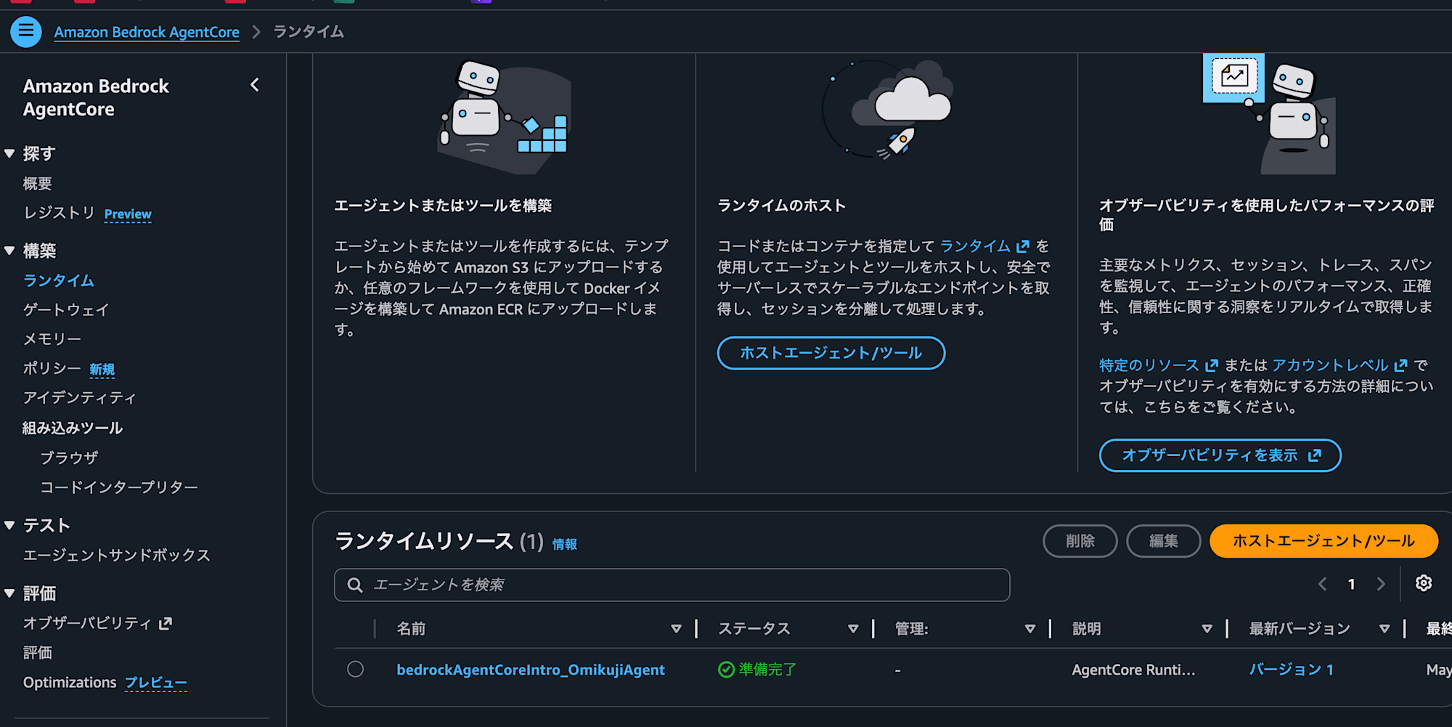The height and width of the screenshot is (727, 1452).
Task: Go to the next page of runtime resources
Action: (1381, 584)
